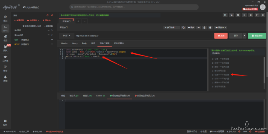Screen dimensions: 268x134
Task: Switch to the 响应头 (4) tab
Action: 87,96
